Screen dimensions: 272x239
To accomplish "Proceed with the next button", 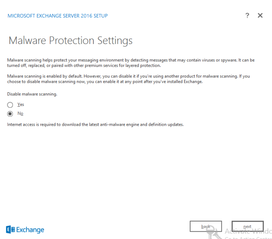I will click(x=247, y=227).
